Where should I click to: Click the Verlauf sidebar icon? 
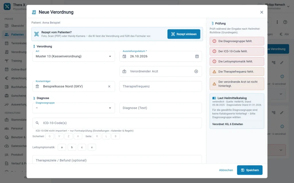coord(7,163)
